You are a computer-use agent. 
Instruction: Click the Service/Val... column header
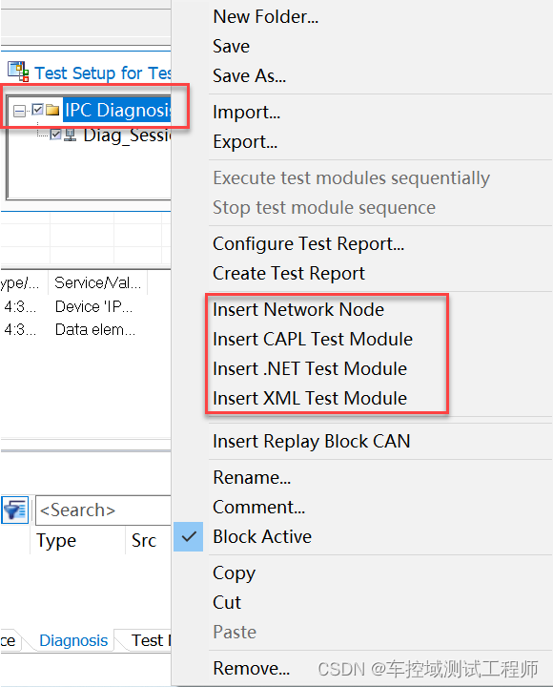click(x=97, y=283)
